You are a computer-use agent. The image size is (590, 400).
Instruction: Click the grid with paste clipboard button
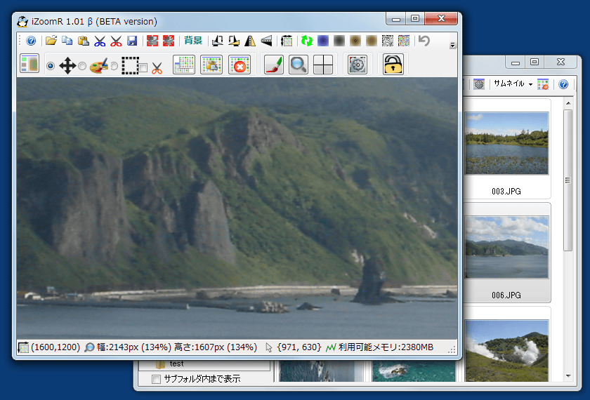point(211,65)
